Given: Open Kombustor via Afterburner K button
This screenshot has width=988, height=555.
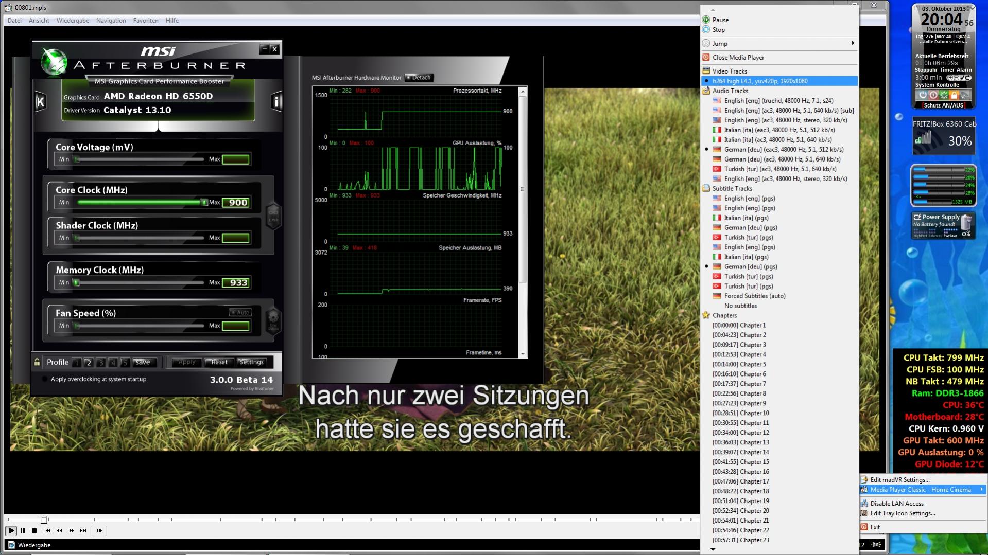Looking at the screenshot, I should coord(40,102).
